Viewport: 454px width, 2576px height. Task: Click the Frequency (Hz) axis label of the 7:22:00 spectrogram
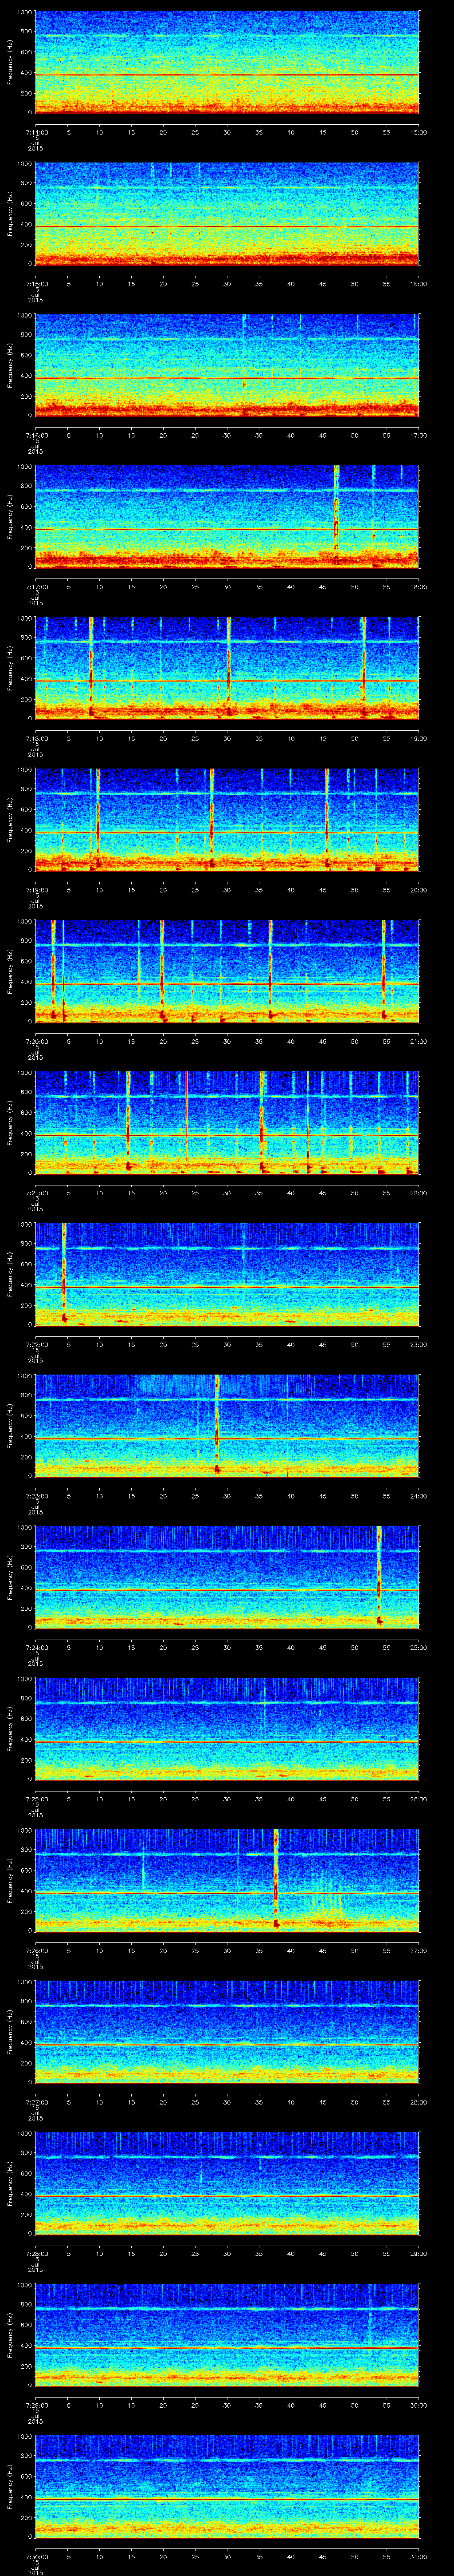click(x=10, y=1274)
